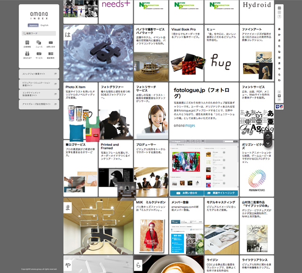Open the モデルキャスティング card

click(x=221, y=226)
